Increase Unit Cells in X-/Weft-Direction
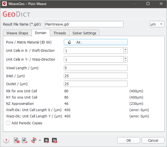This screenshot has width=167, height=147. pyautogui.click(x=126, y=49)
